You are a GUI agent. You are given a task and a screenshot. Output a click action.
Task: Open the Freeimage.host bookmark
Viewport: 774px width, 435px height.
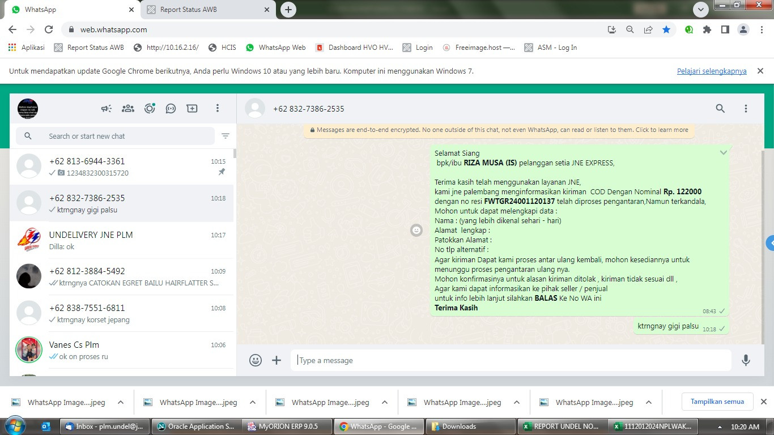pos(479,48)
